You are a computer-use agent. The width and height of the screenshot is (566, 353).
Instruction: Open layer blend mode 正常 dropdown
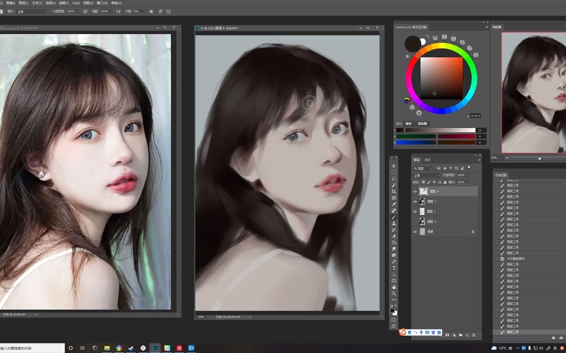pos(427,176)
